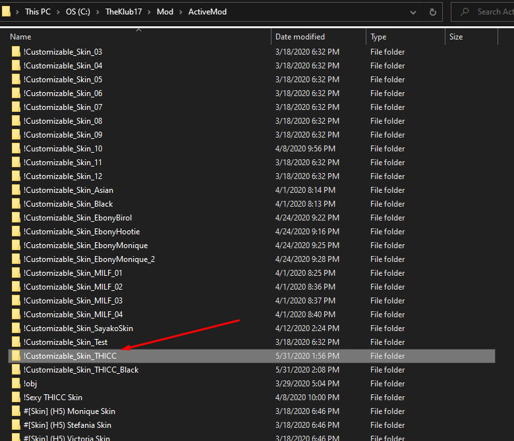Click 'ActiveMod' breadcrumb segment
The width and height of the screenshot is (514, 441).
pyautogui.click(x=207, y=12)
